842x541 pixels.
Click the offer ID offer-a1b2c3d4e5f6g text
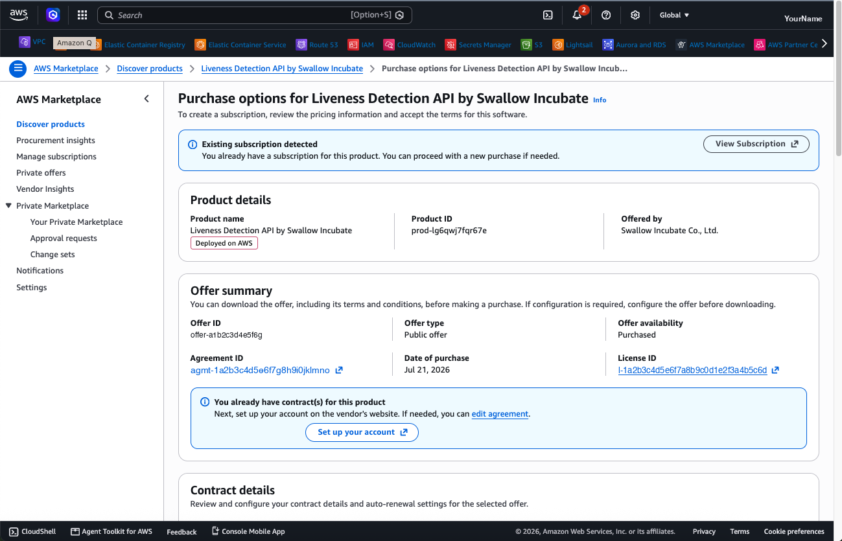[226, 335]
